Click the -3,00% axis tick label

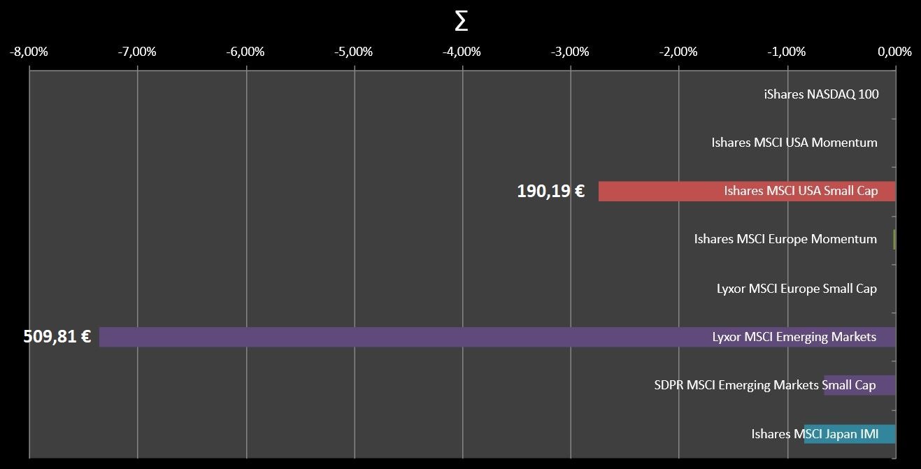571,52
